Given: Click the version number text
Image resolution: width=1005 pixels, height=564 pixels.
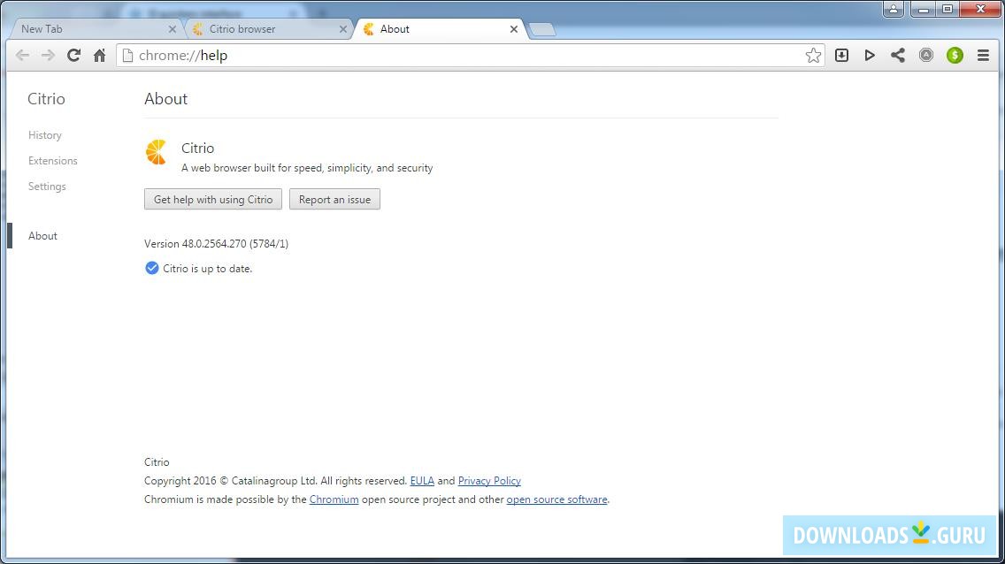Looking at the screenshot, I should [x=216, y=244].
